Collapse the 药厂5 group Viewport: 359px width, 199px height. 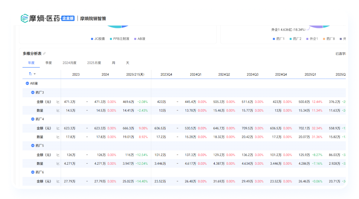(32, 145)
